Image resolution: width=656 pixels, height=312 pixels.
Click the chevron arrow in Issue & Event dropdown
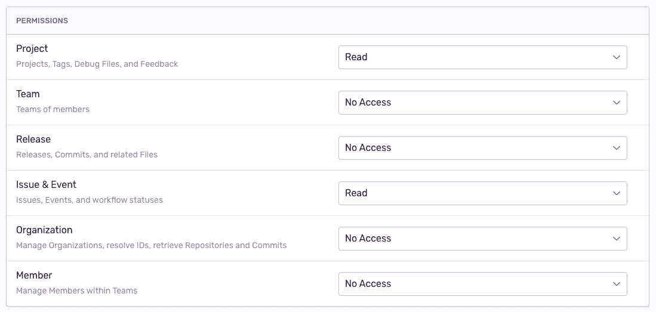[x=616, y=193]
